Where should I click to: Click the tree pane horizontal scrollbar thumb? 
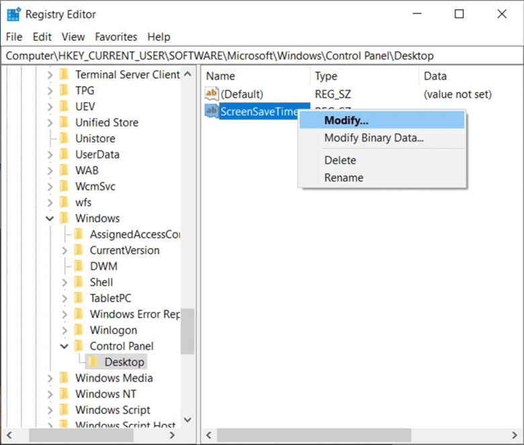pyautogui.click(x=81, y=435)
